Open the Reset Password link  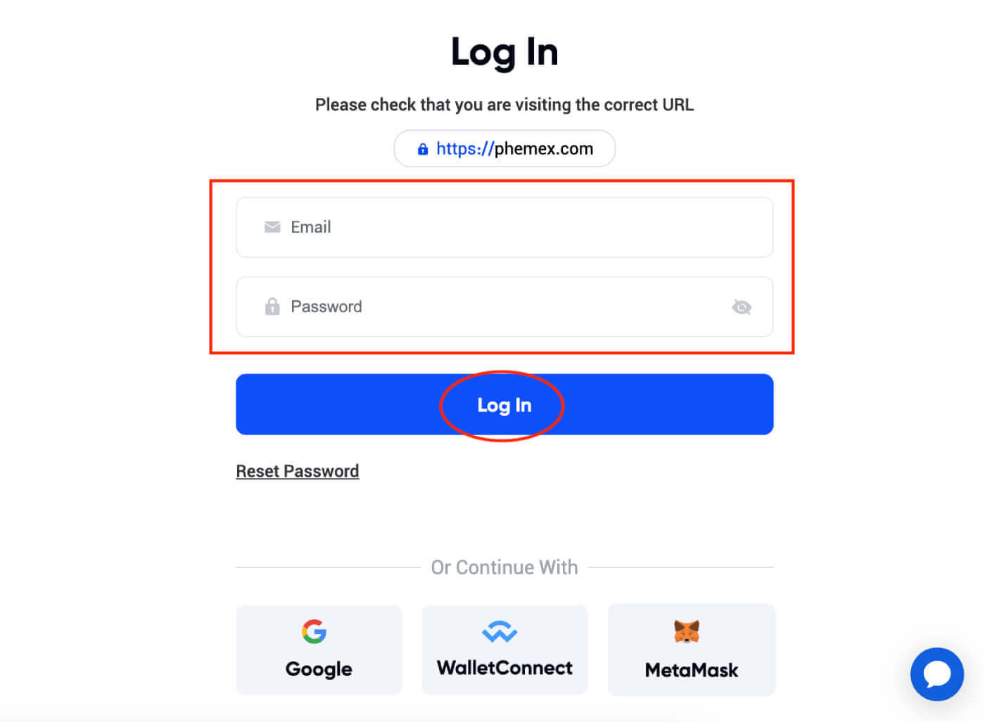(x=297, y=470)
